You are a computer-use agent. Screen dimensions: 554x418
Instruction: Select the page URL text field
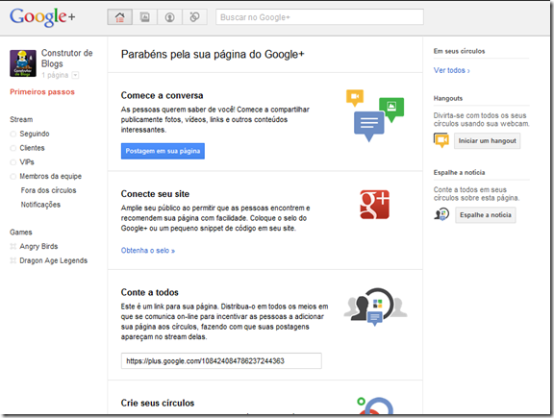[221, 360]
